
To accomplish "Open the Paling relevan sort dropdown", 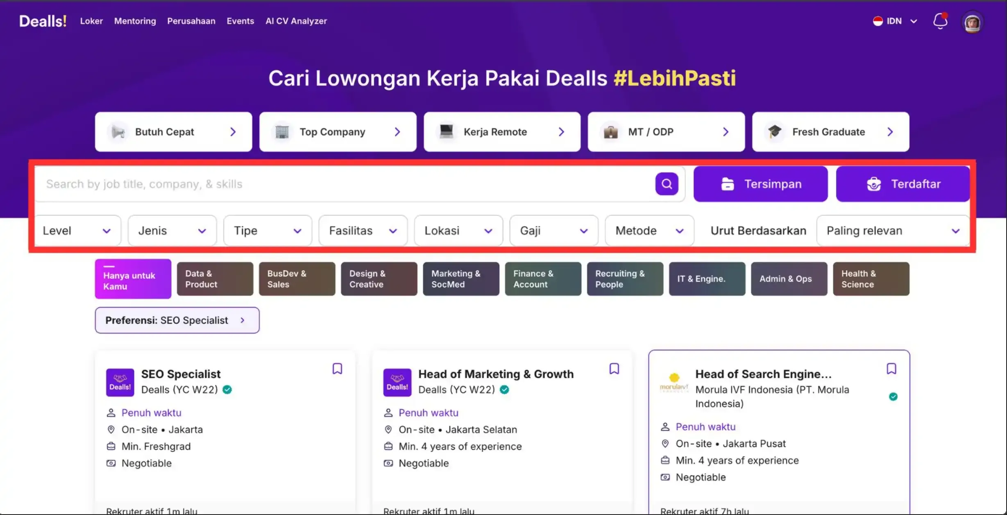I will click(893, 230).
